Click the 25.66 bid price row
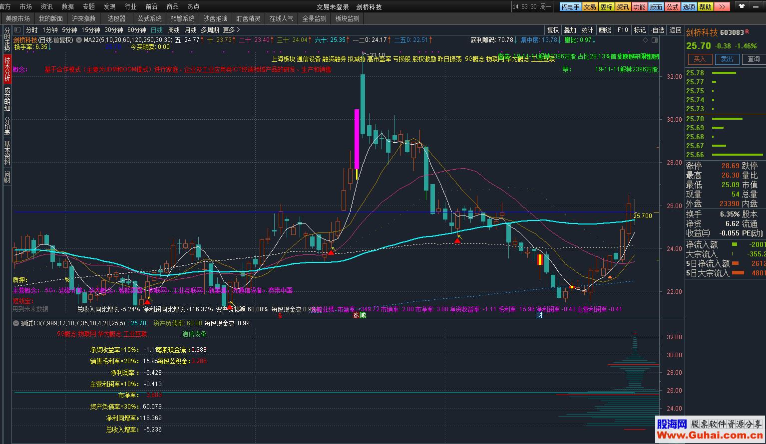Viewport: 766px width, 444px height. pos(725,155)
